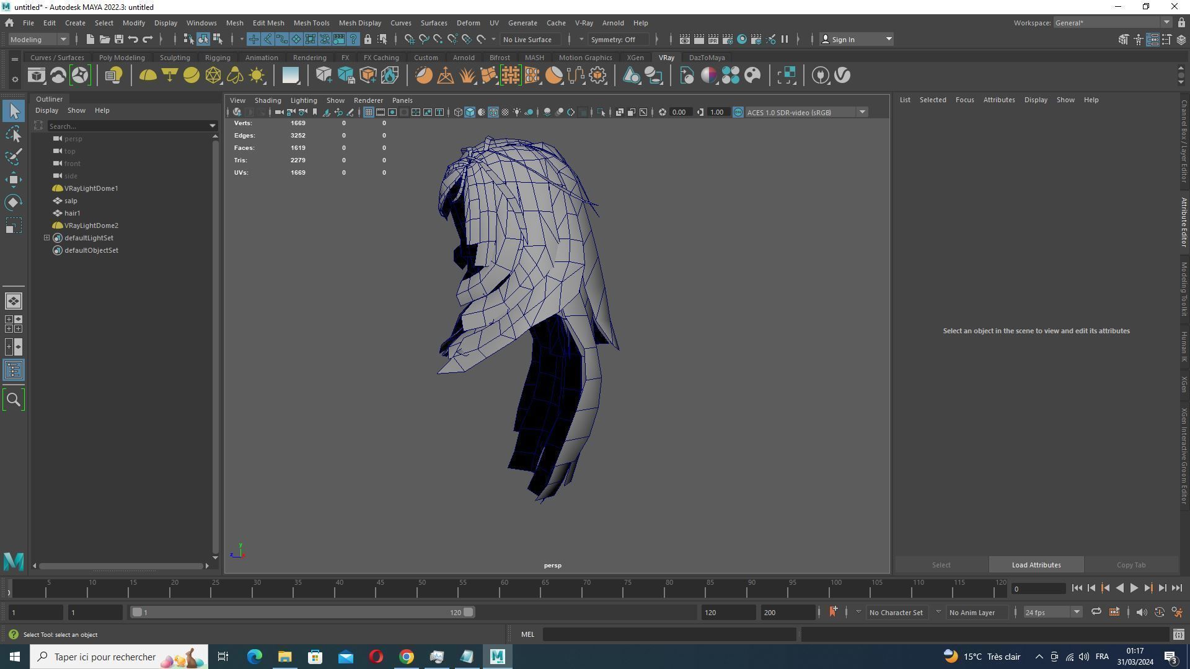Open the Sign In dropdown
1190x669 pixels.
click(856, 40)
